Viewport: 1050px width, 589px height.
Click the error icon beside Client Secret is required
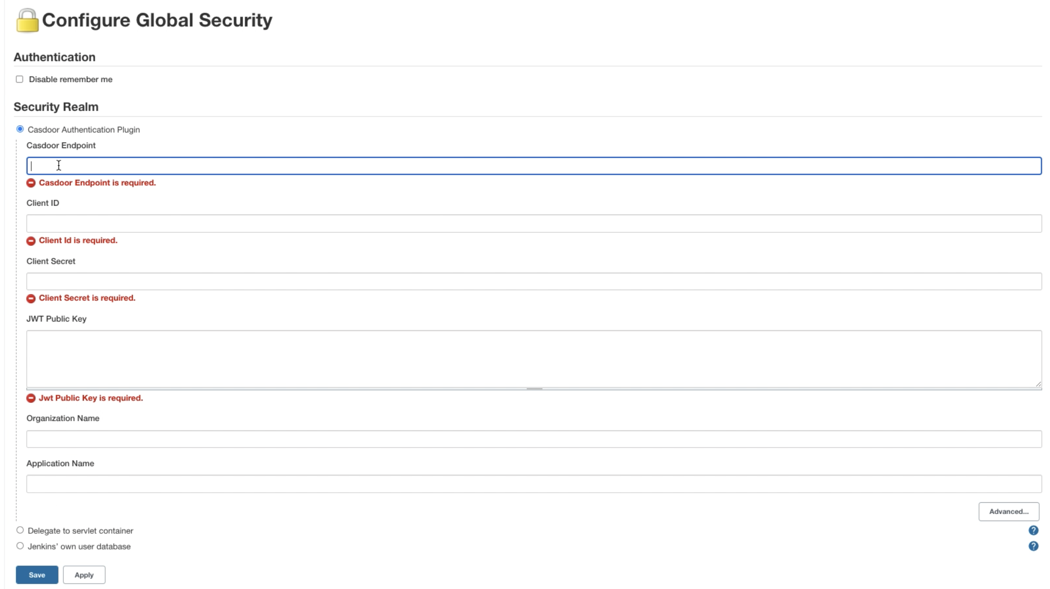[x=31, y=298]
